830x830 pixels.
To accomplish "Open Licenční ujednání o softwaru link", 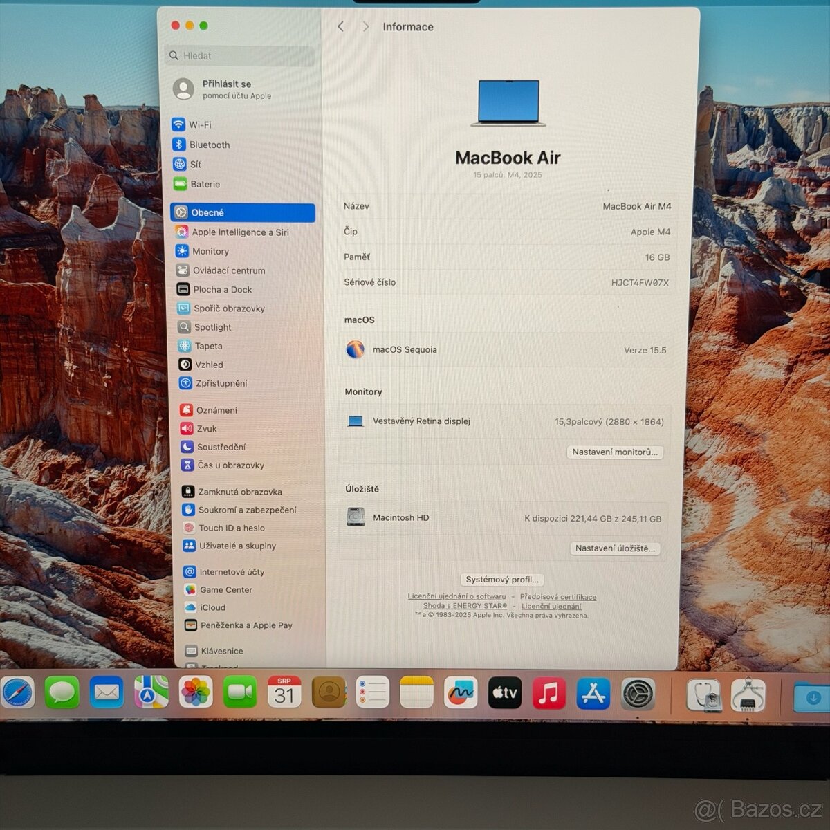I will coord(456,596).
